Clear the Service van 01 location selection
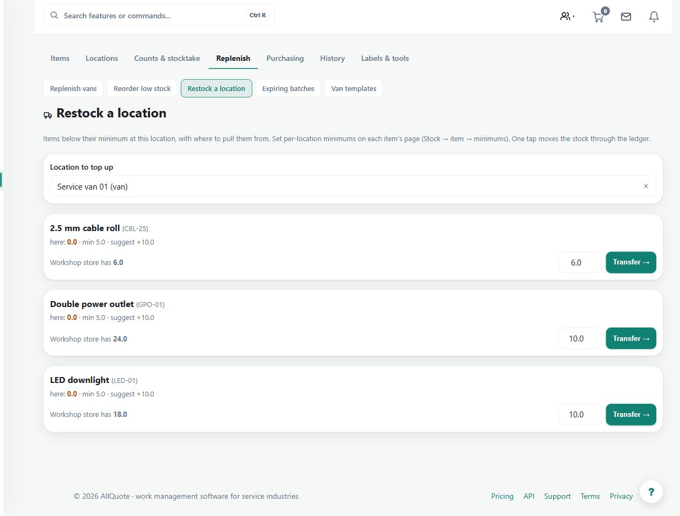680x516 pixels. 646,186
